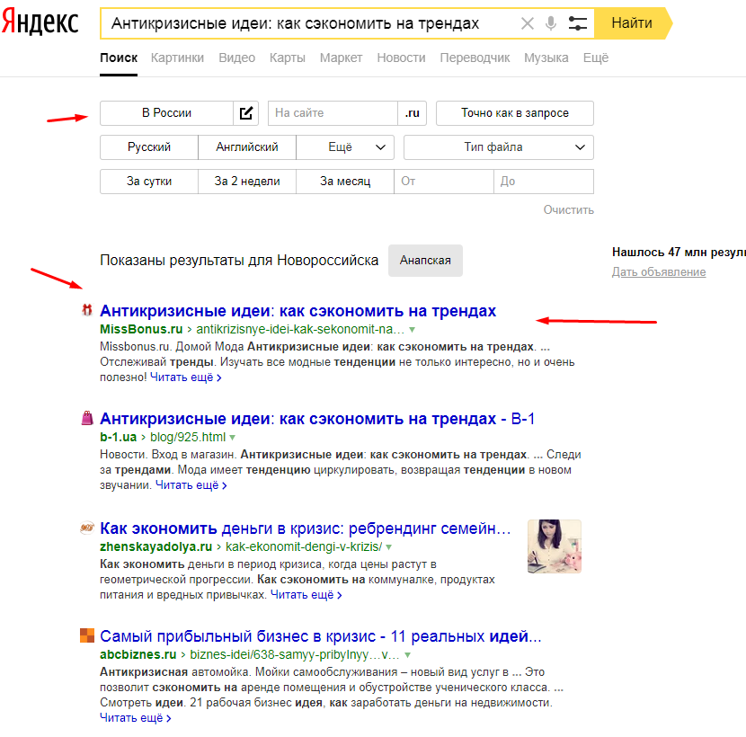This screenshot has width=746, height=737.
Task: Click the MissBonus.ru site favicon
Action: [x=86, y=310]
